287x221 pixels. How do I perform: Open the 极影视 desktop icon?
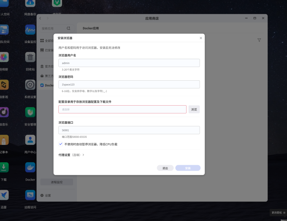(x=4, y=85)
